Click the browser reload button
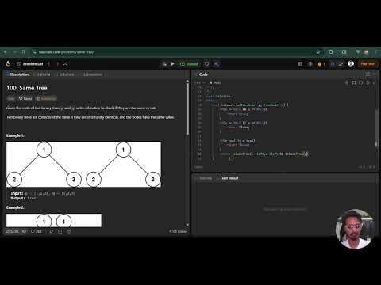The width and height of the screenshot is (381, 285). pyautogui.click(x=24, y=52)
